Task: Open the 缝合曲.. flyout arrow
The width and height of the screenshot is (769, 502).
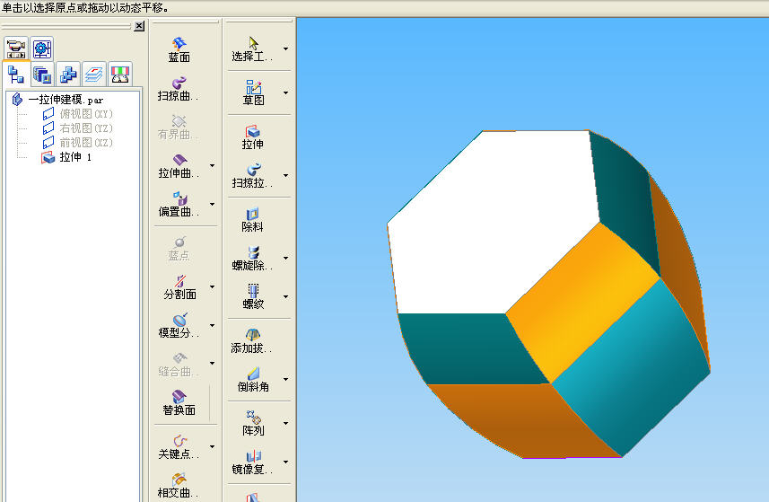Action: click(x=212, y=363)
